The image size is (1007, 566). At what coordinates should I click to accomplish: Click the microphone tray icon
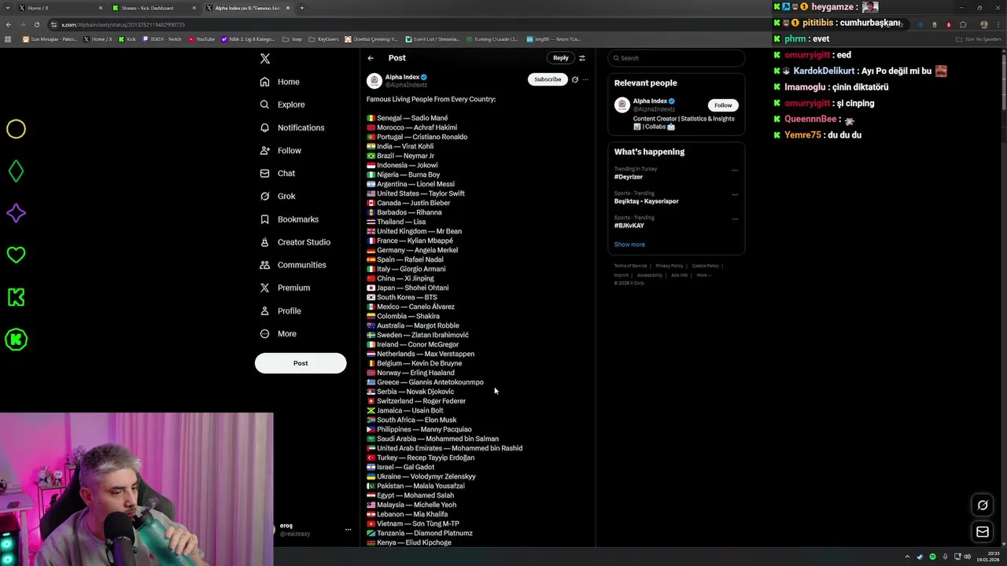(x=946, y=557)
